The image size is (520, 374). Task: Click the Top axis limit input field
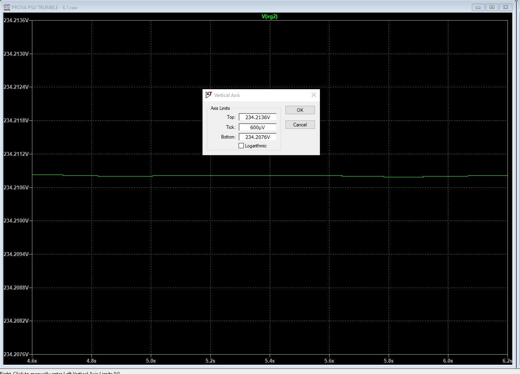[x=258, y=117]
